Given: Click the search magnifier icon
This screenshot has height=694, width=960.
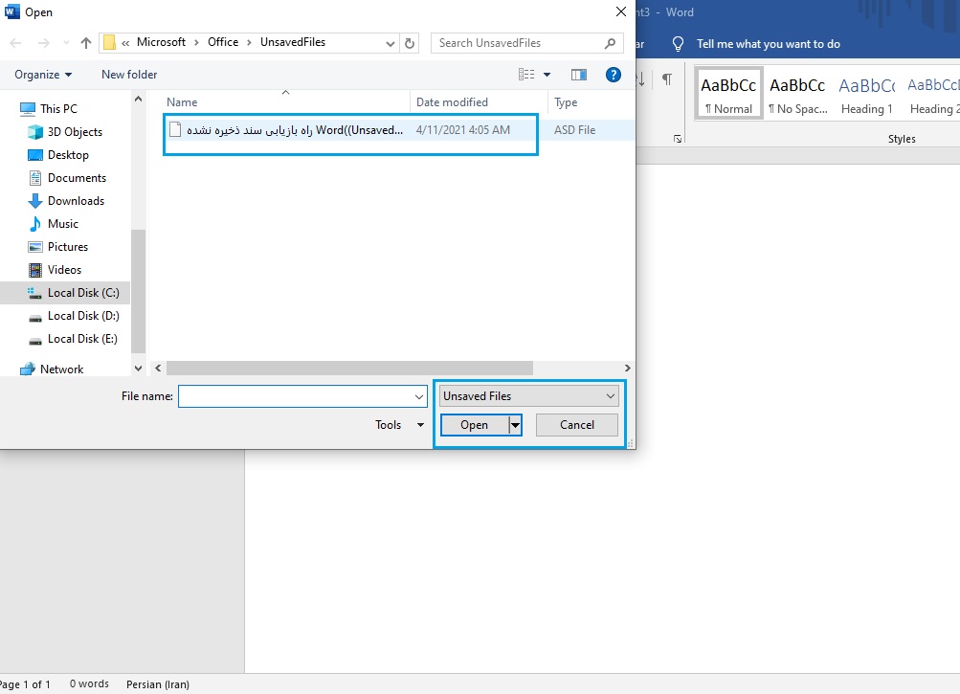Looking at the screenshot, I should 610,43.
